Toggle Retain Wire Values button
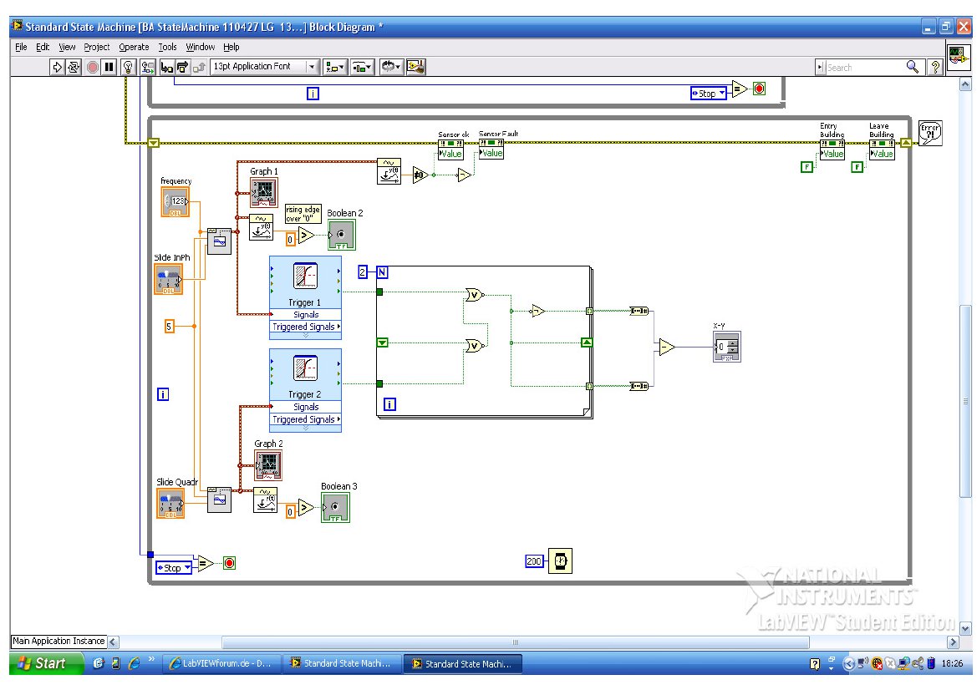This screenshot has width=977, height=690. pyautogui.click(x=148, y=67)
